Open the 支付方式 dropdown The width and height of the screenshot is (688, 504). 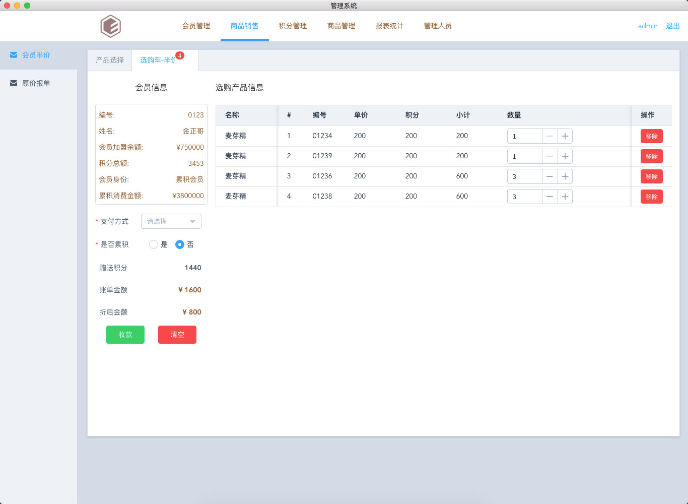click(171, 221)
